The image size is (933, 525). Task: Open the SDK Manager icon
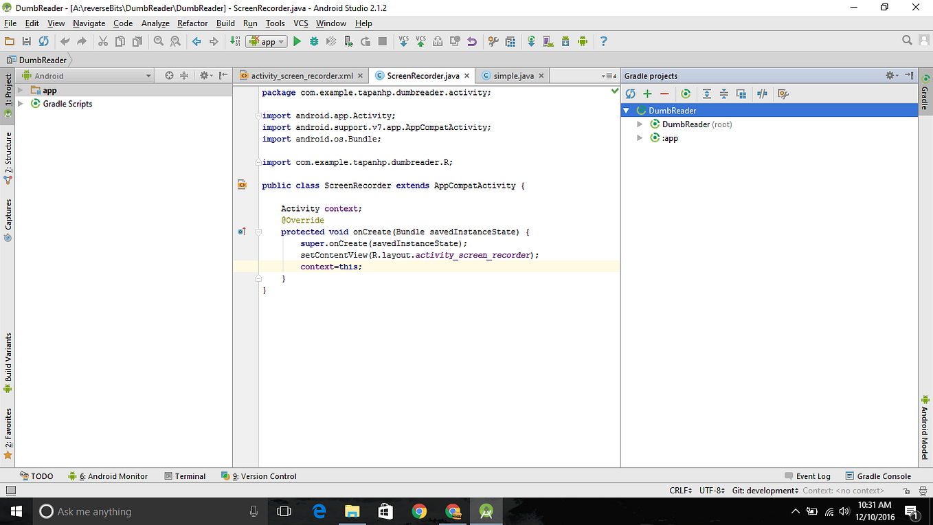click(x=566, y=41)
